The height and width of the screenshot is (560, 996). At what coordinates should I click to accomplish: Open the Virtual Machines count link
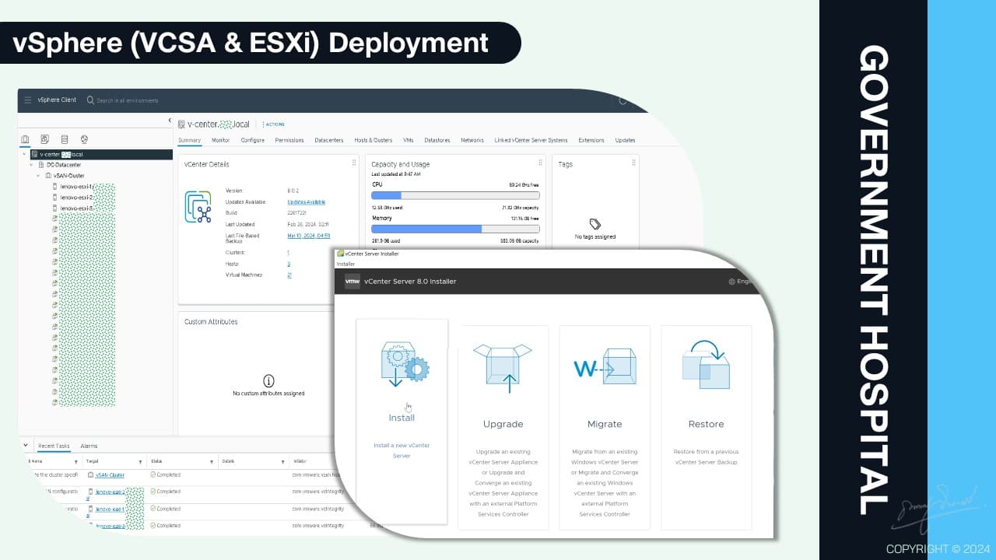point(289,275)
